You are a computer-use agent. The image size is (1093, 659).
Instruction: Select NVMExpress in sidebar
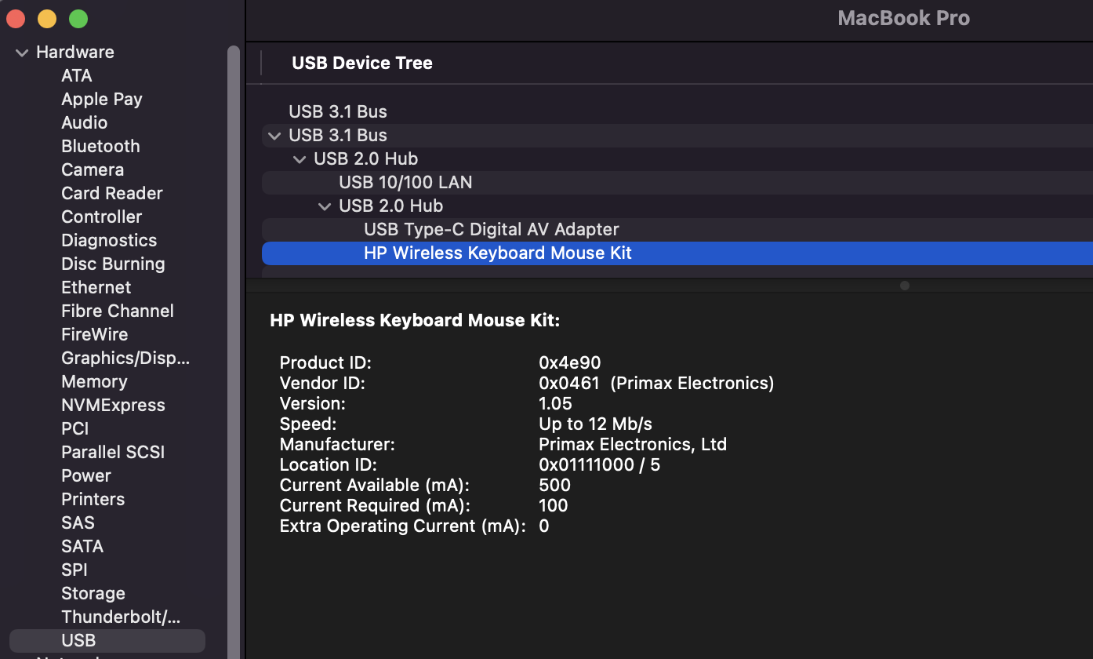tap(113, 406)
